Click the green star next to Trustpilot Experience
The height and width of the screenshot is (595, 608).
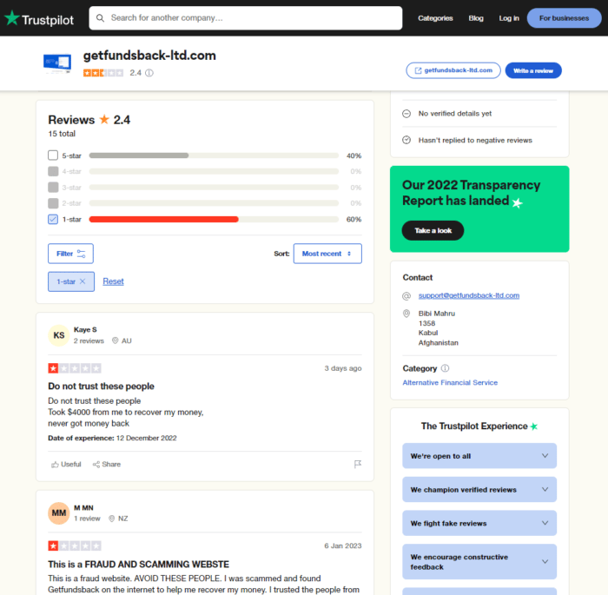534,426
